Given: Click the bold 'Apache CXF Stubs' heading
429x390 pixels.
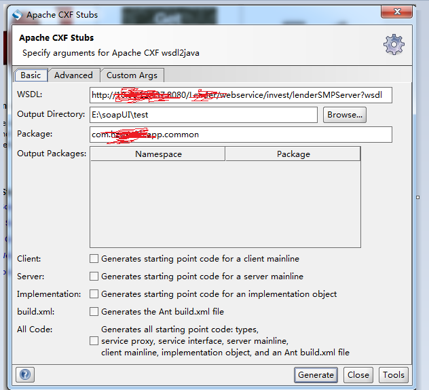Looking at the screenshot, I should (x=56, y=38).
